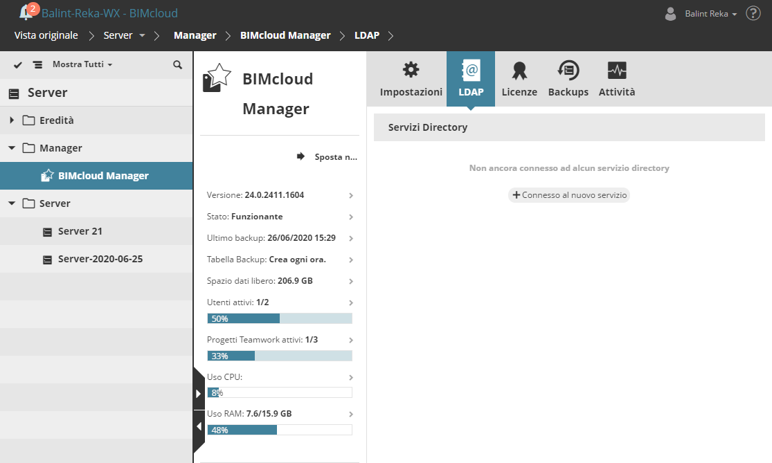Viewport: 772px width, 463px height.
Task: Click the Licenze ribbon icon
Action: (x=519, y=71)
